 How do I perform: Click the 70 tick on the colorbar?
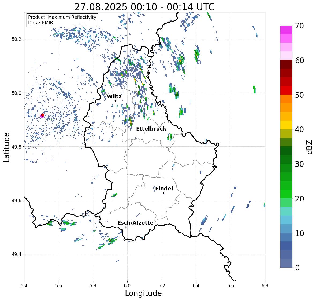(299, 26)
